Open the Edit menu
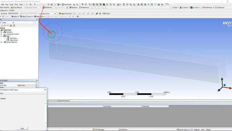This screenshot has height=131, width=232. click(3, 4)
